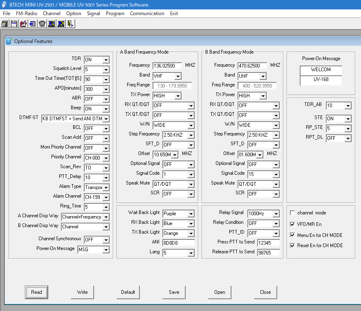Click the Optional Features window icon
Viewport: 361px width, 311px height.
pos(9,41)
